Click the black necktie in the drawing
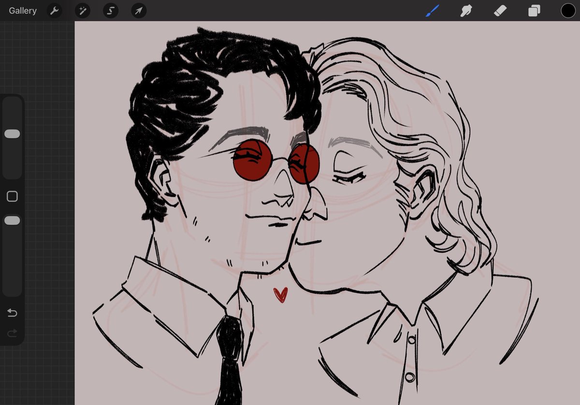The image size is (580, 405). (229, 360)
